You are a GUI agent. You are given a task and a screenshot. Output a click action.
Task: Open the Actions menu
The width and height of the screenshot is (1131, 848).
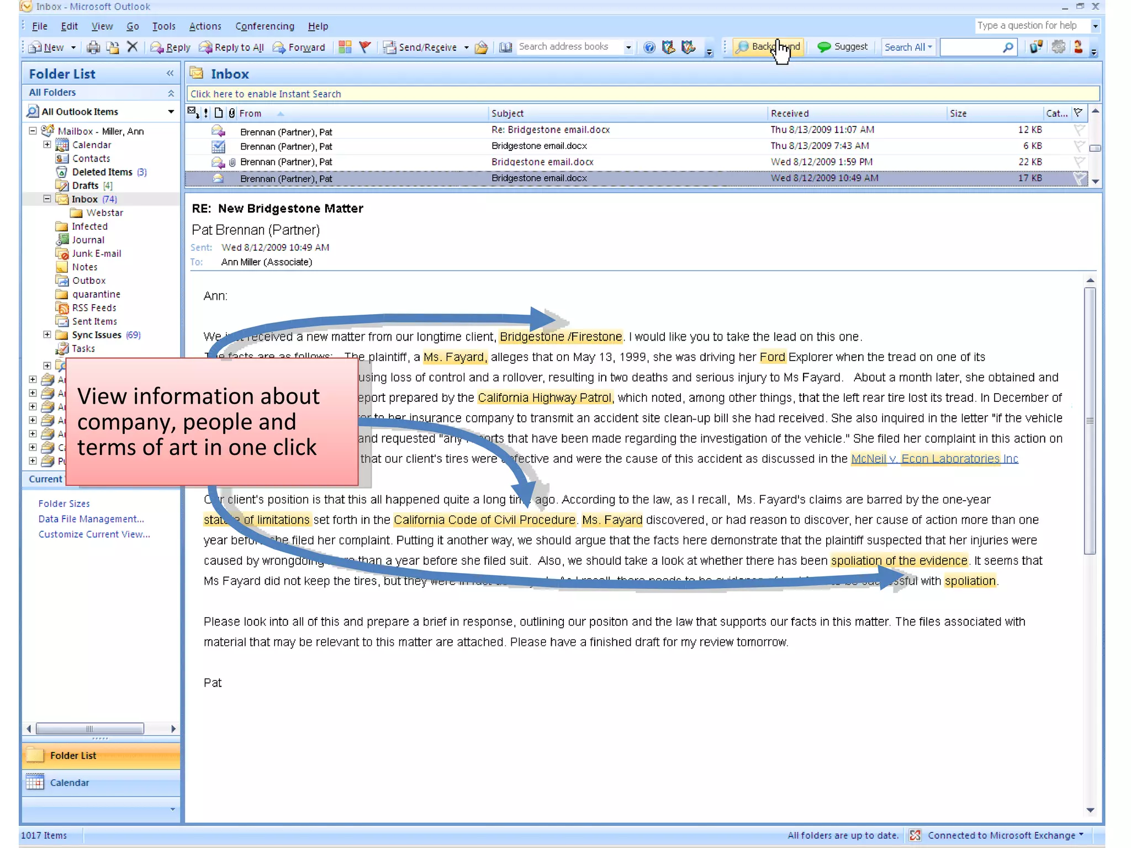point(205,26)
